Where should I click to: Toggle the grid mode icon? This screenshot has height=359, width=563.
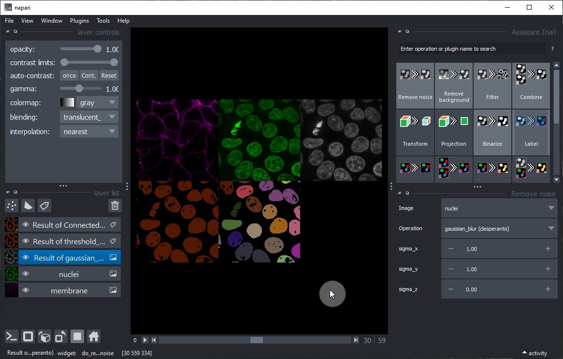pyautogui.click(x=77, y=336)
